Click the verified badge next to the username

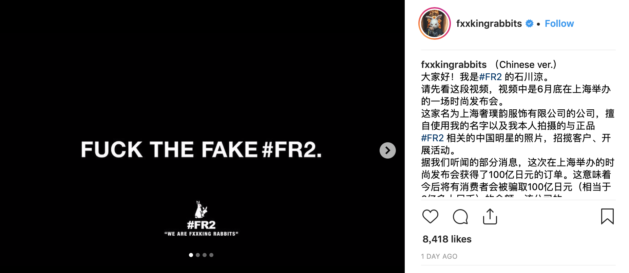point(529,23)
